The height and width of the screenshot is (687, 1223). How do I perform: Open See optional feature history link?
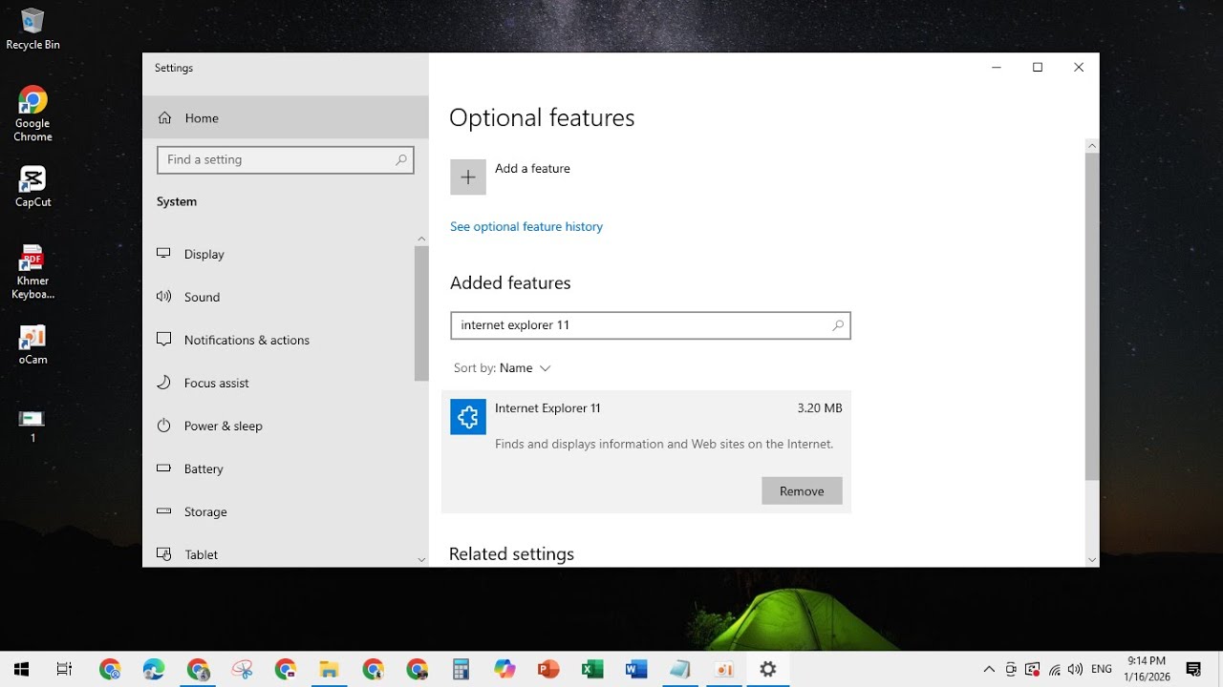pyautogui.click(x=526, y=227)
